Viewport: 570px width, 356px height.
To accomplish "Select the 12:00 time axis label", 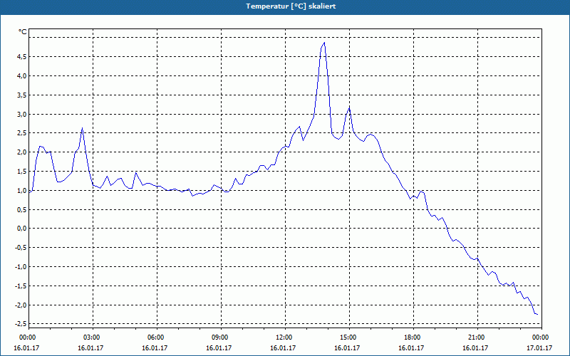I will (x=284, y=337).
